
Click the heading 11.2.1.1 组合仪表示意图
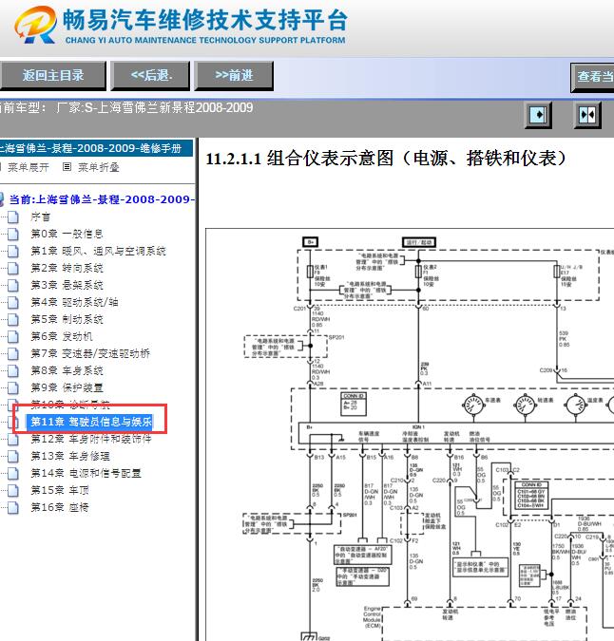386,159
